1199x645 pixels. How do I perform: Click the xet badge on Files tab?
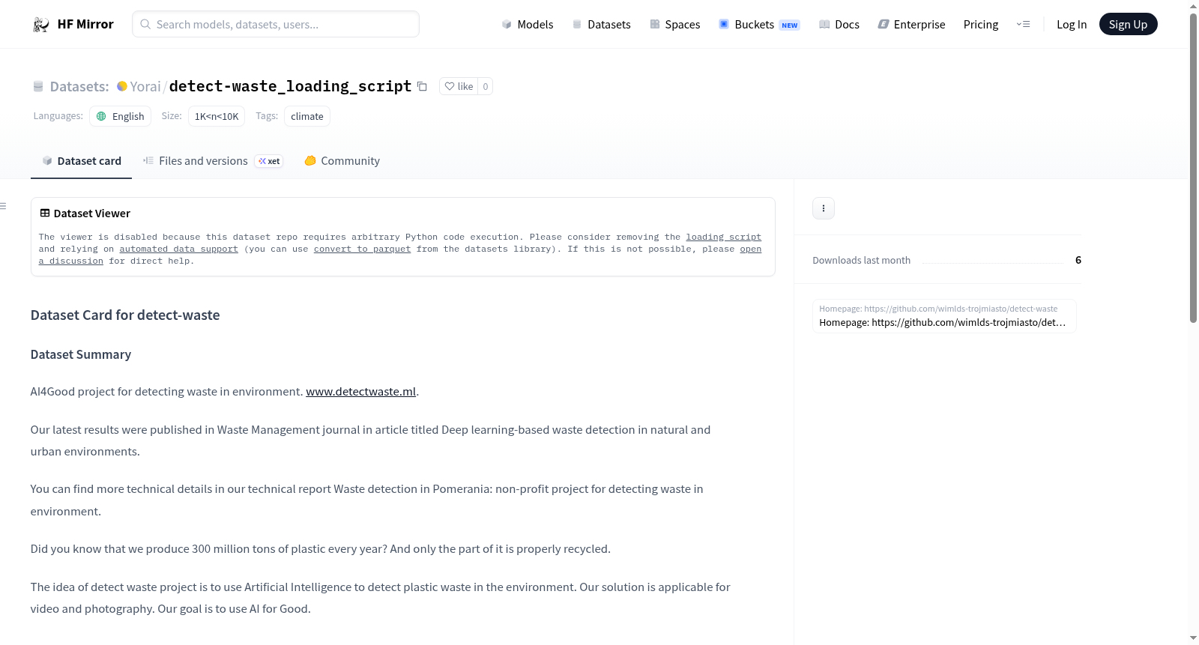pos(268,161)
